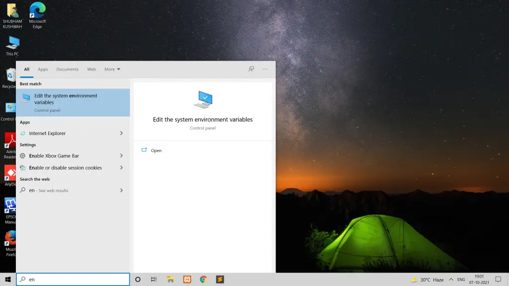The height and width of the screenshot is (286, 509).
Task: Open the weather 30°C Haze widget
Action: coord(427,280)
